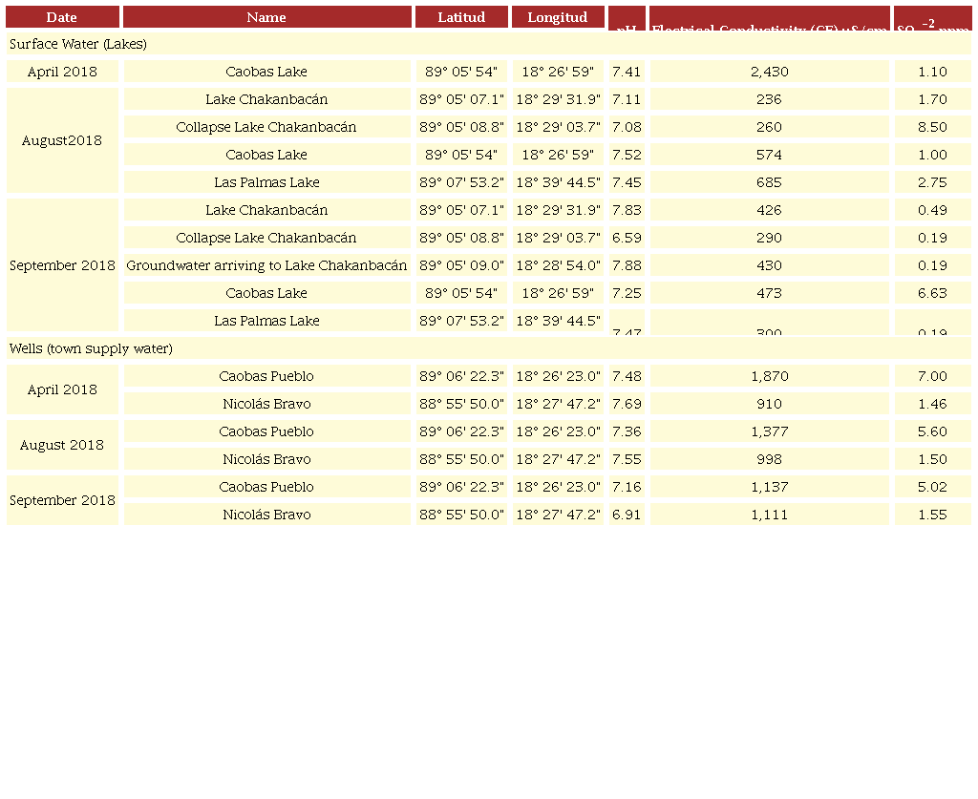Click the Wells (town supply water) section row

pyautogui.click(x=488, y=348)
